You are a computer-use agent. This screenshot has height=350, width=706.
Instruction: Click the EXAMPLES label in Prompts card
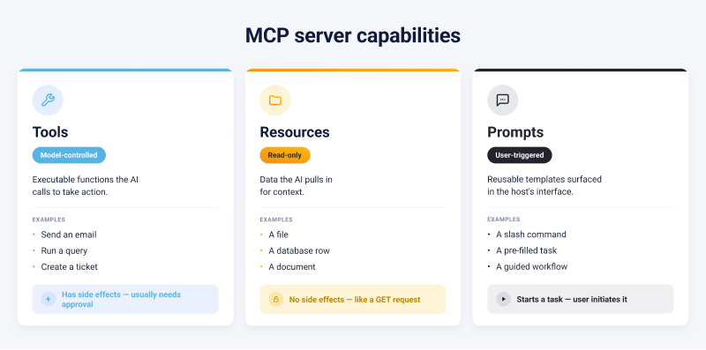(x=503, y=220)
